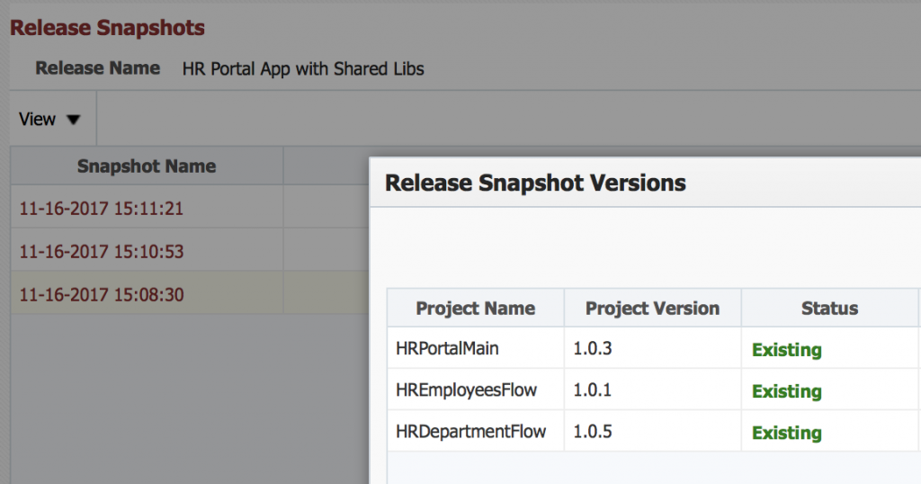
Task: Sort by the Snapshot Name column header
Action: click(147, 166)
